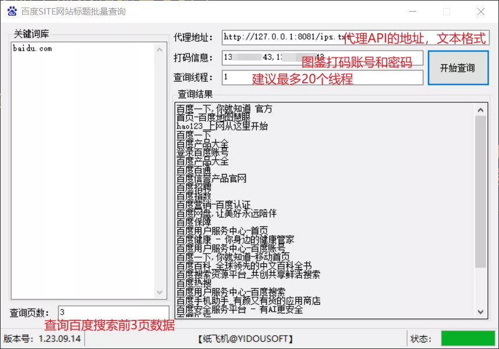Click keyword list scroll up arrow
Image resolution: width=499 pixels, height=349 pixels.
[x=160, y=49]
